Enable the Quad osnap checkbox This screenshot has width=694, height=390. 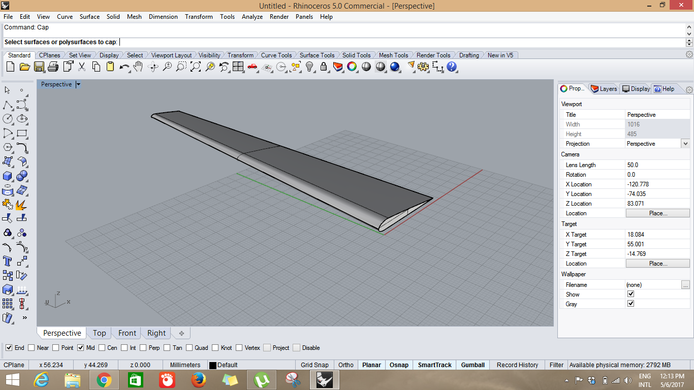pyautogui.click(x=189, y=348)
